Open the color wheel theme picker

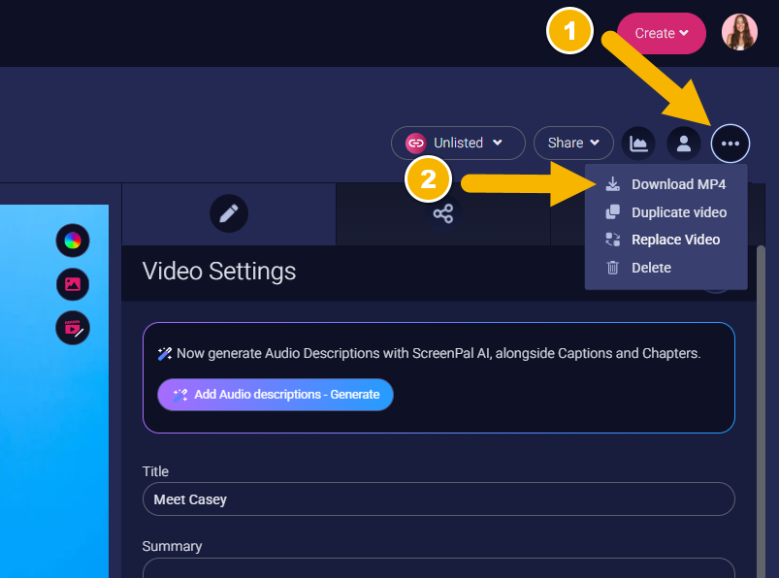73,241
